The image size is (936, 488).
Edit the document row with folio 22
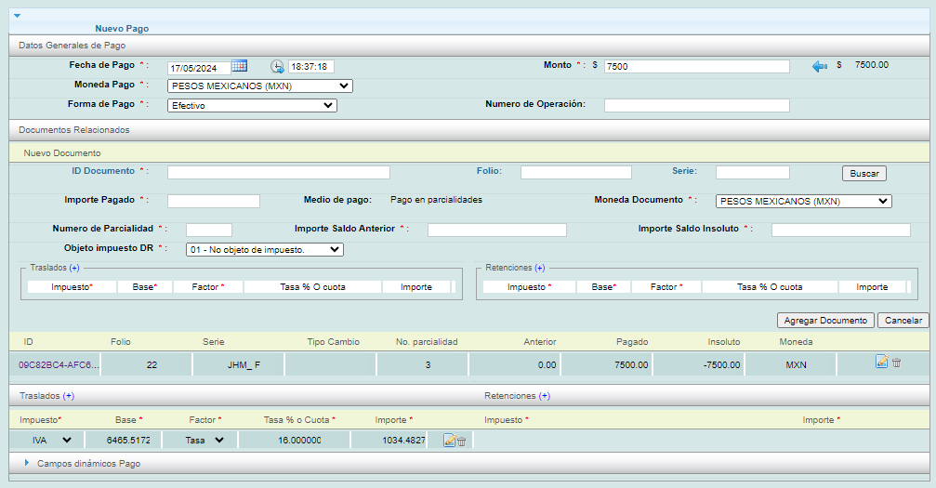point(881,363)
